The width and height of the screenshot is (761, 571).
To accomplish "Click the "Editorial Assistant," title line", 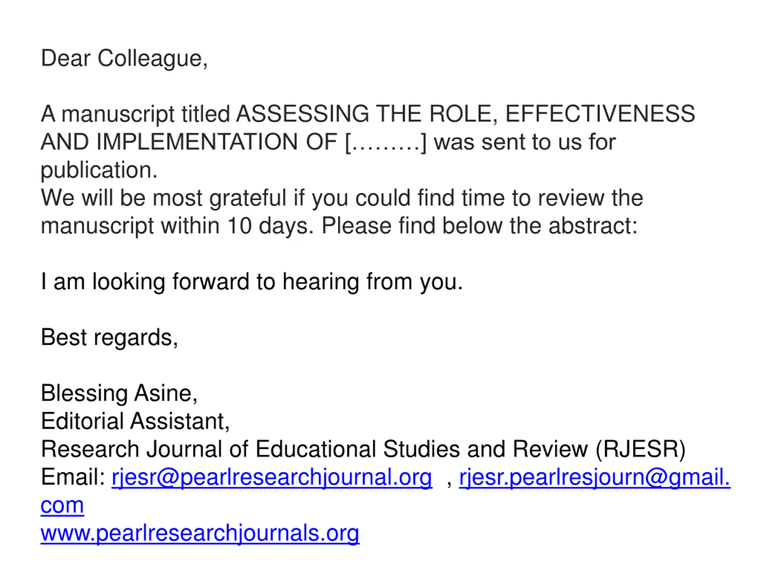I will tap(135, 421).
